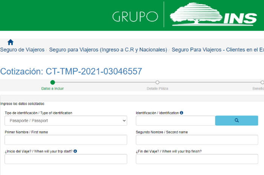Click the Segundo Nombre / Second name field
This screenshot has height=175, width=264.
196,140
